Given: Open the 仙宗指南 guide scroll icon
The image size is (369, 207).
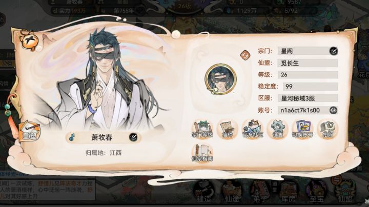Looking at the screenshot, I should coord(202,153).
